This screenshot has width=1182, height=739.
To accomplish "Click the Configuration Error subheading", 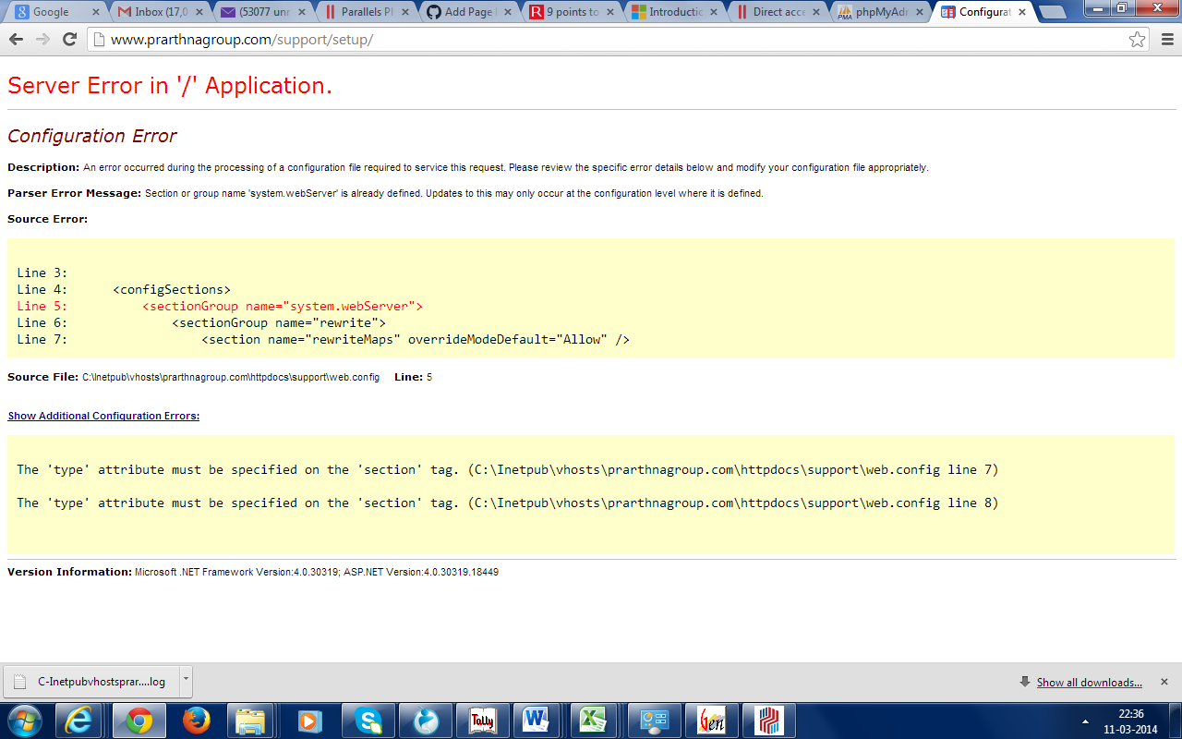I will click(x=92, y=136).
